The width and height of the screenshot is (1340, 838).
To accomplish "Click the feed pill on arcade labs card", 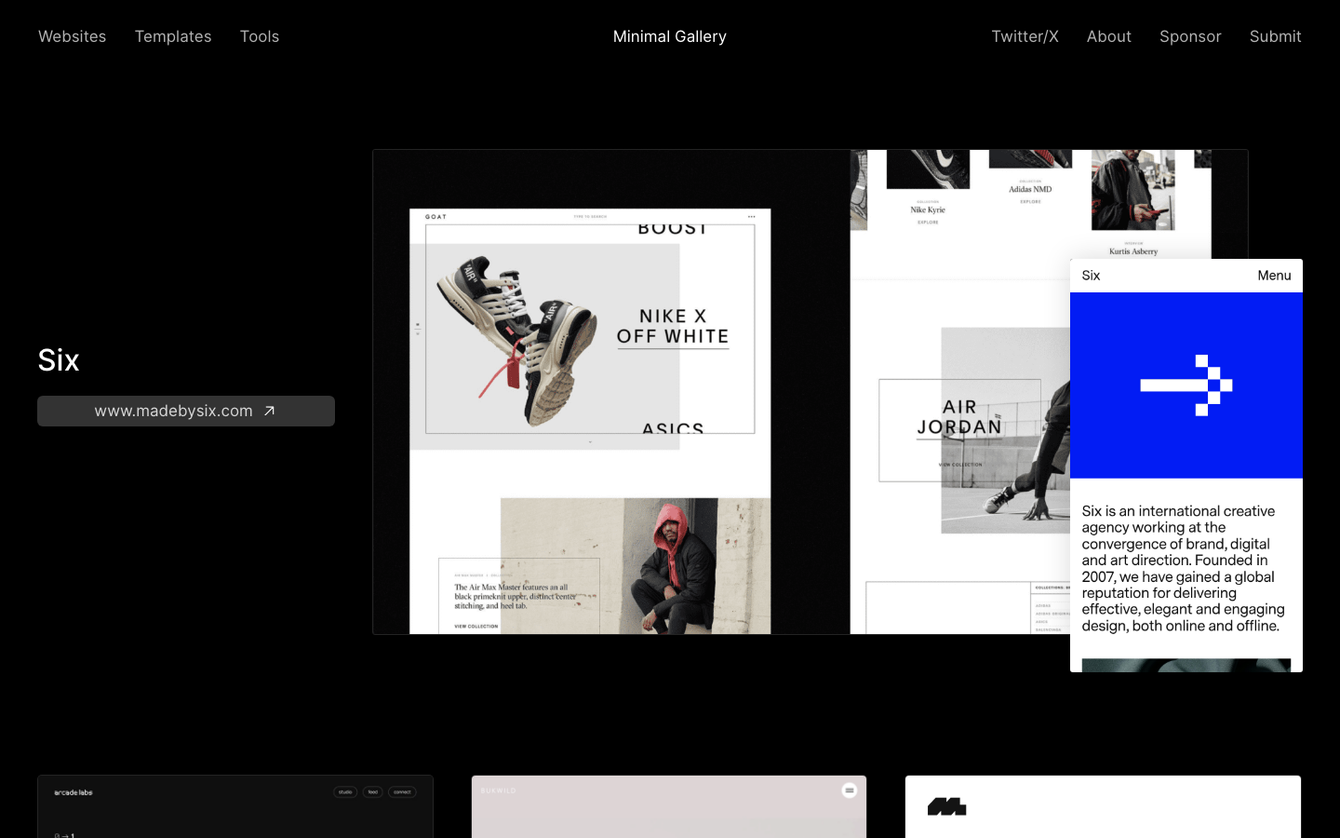I will [x=373, y=792].
